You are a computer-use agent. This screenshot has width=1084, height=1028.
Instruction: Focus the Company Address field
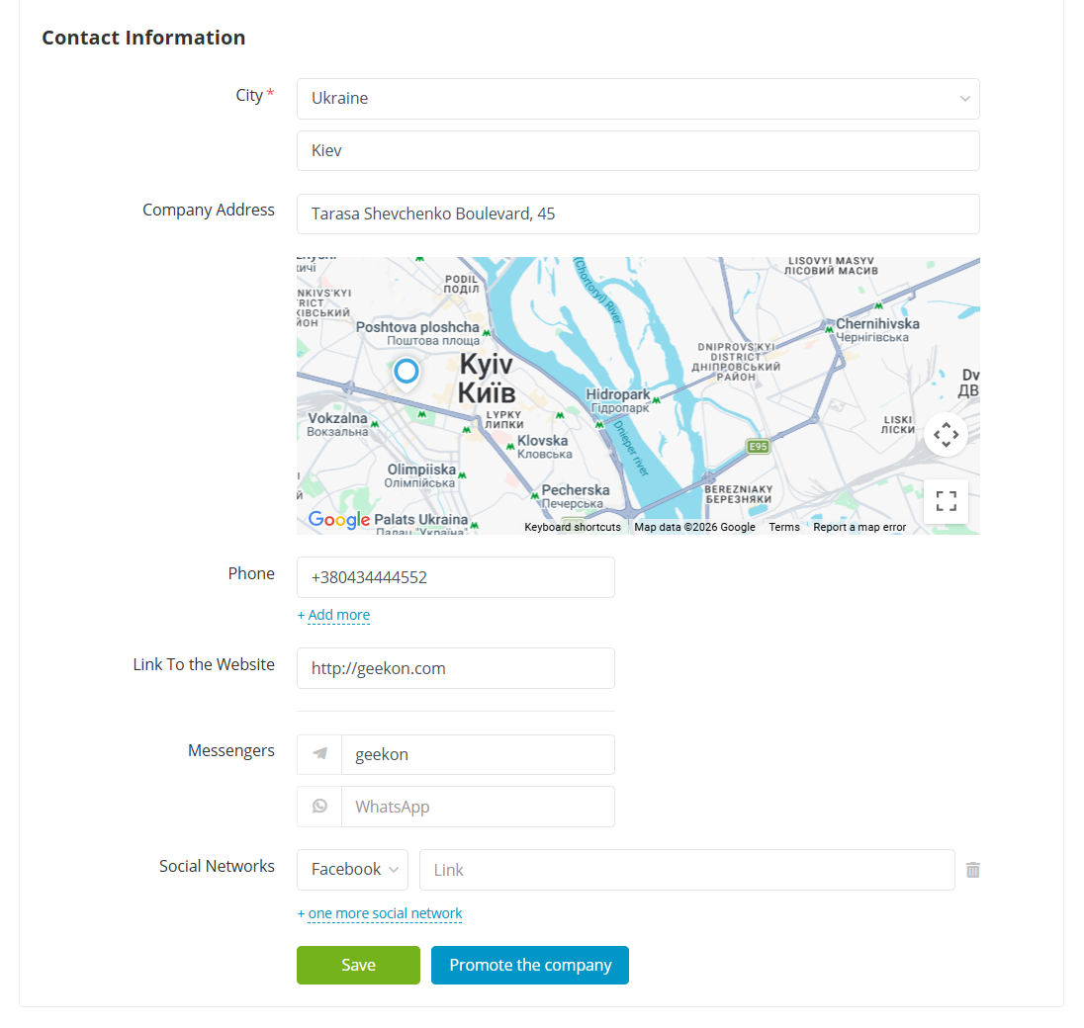tap(638, 214)
